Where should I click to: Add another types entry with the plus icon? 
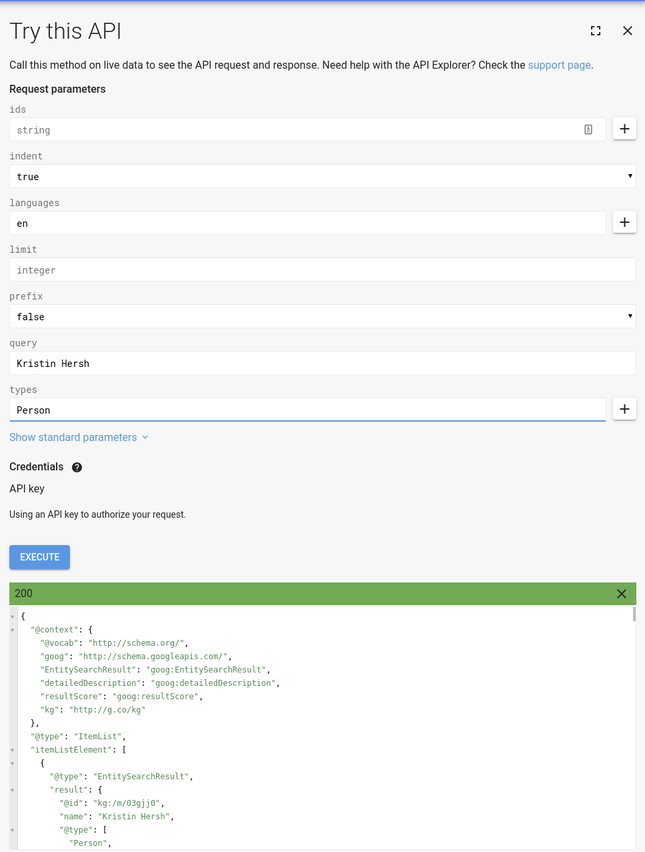[x=624, y=408]
